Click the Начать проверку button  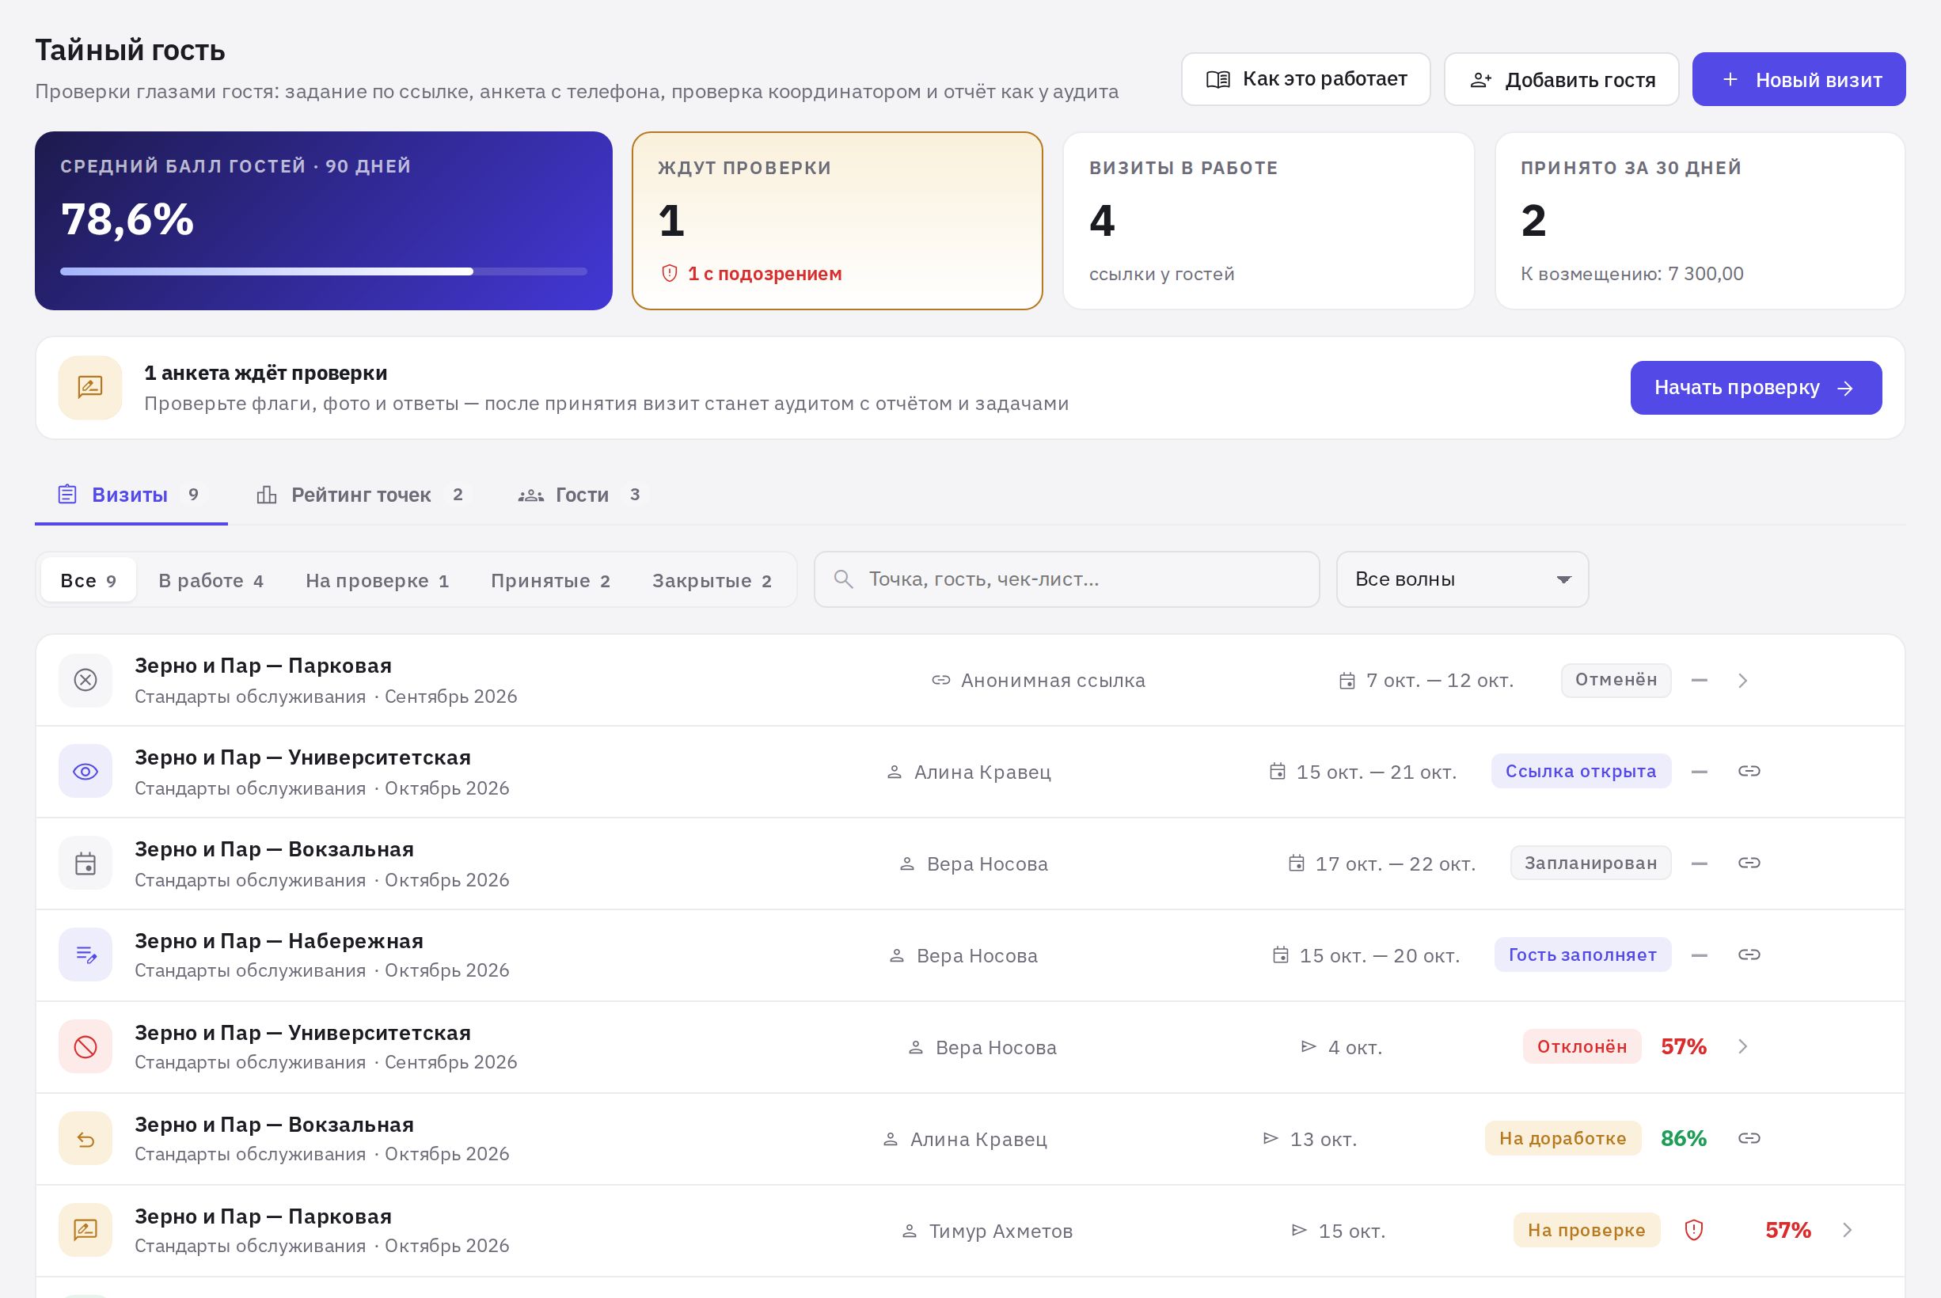coord(1756,387)
